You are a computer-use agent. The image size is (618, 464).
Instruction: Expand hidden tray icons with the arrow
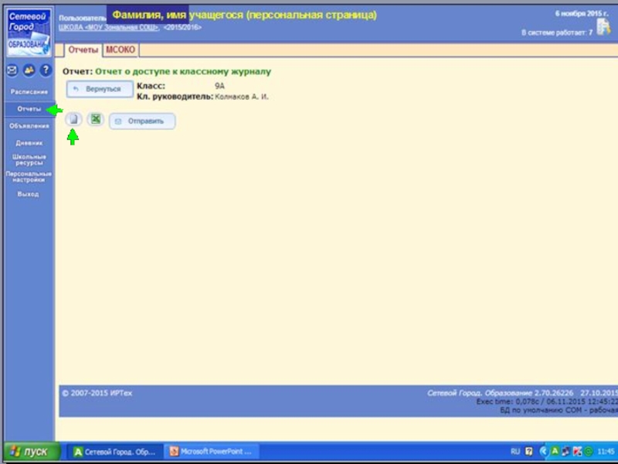click(x=543, y=451)
